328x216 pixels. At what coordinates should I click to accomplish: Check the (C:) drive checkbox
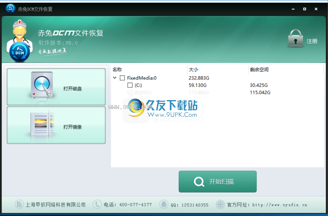tap(130, 85)
